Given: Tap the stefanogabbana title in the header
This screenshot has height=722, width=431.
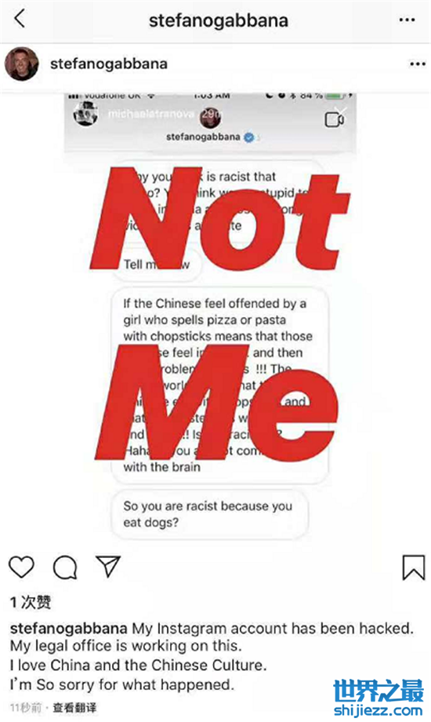Looking at the screenshot, I should 219,20.
